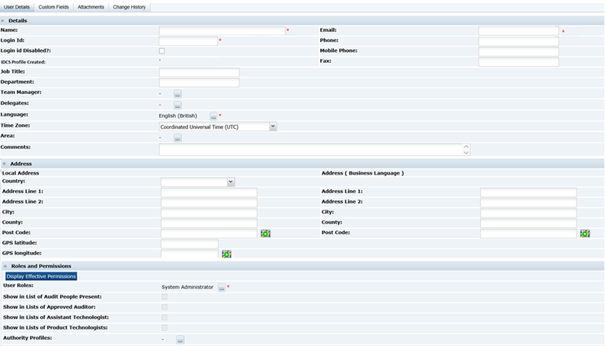The image size is (606, 346).
Task: Toggle Show in List of Audit People Present
Action: tap(165, 297)
